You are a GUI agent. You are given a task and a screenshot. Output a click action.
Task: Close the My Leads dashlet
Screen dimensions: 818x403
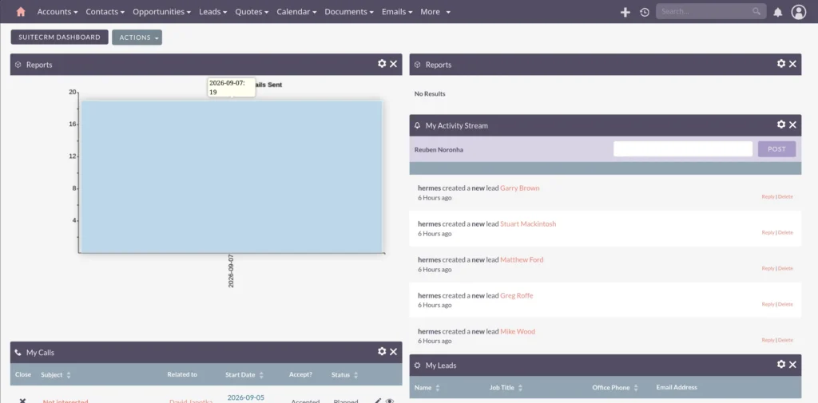pos(792,365)
